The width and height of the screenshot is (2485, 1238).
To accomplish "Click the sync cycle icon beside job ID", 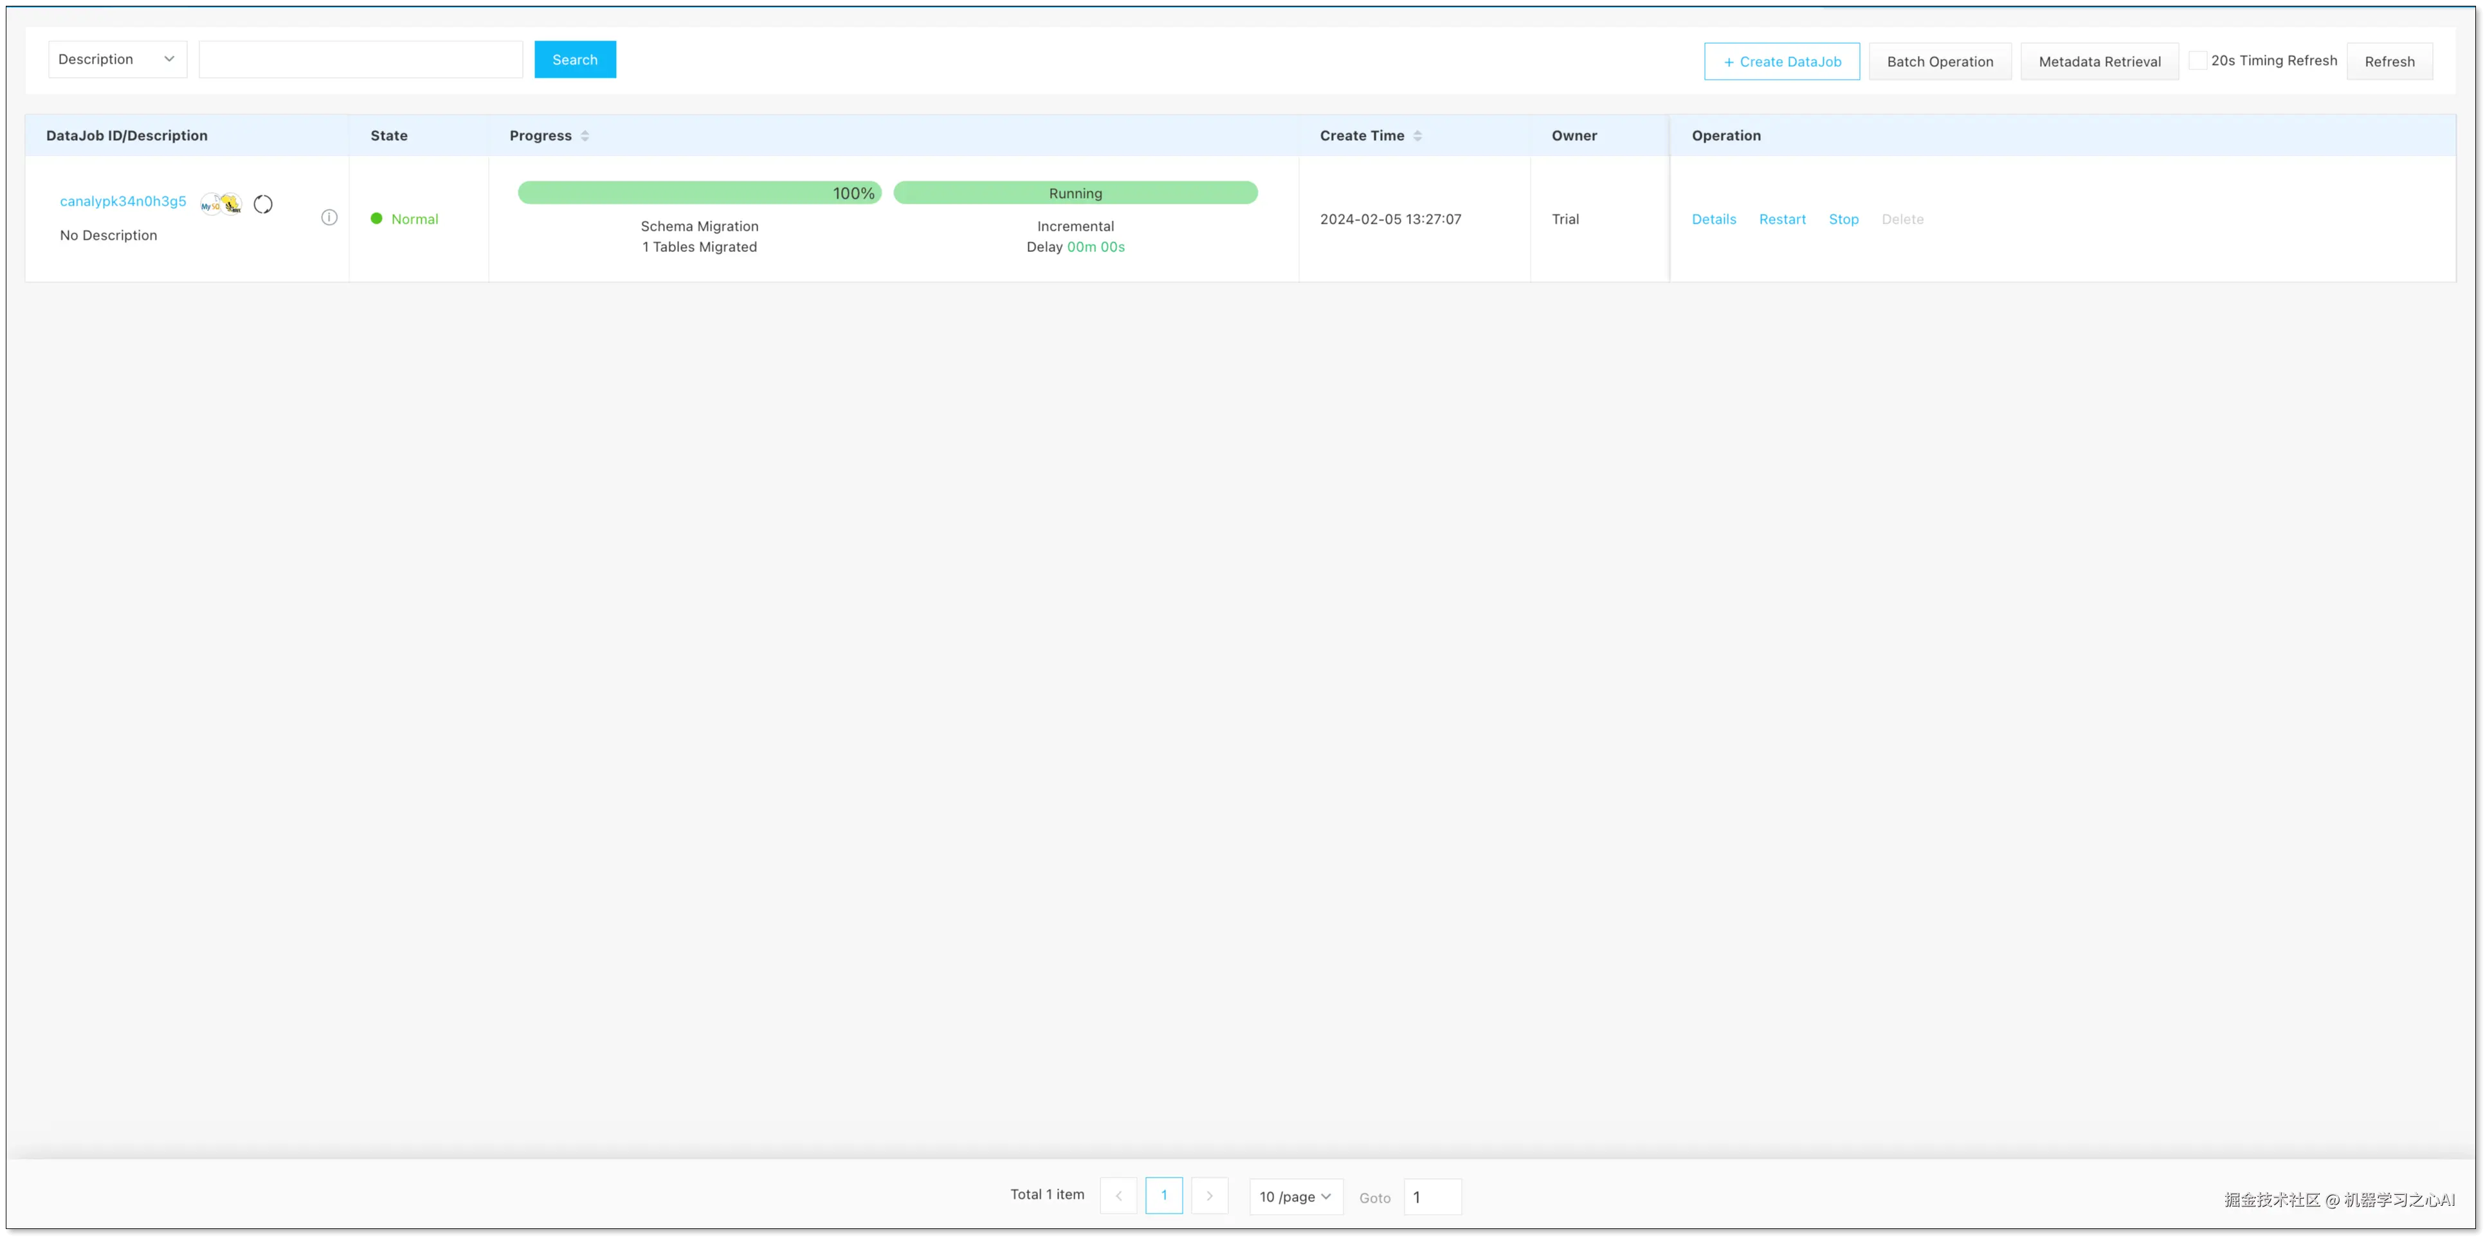I will point(262,204).
